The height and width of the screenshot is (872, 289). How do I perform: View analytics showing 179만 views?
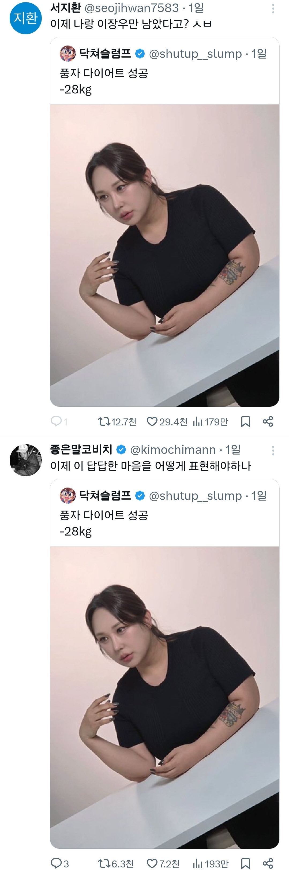point(198,421)
